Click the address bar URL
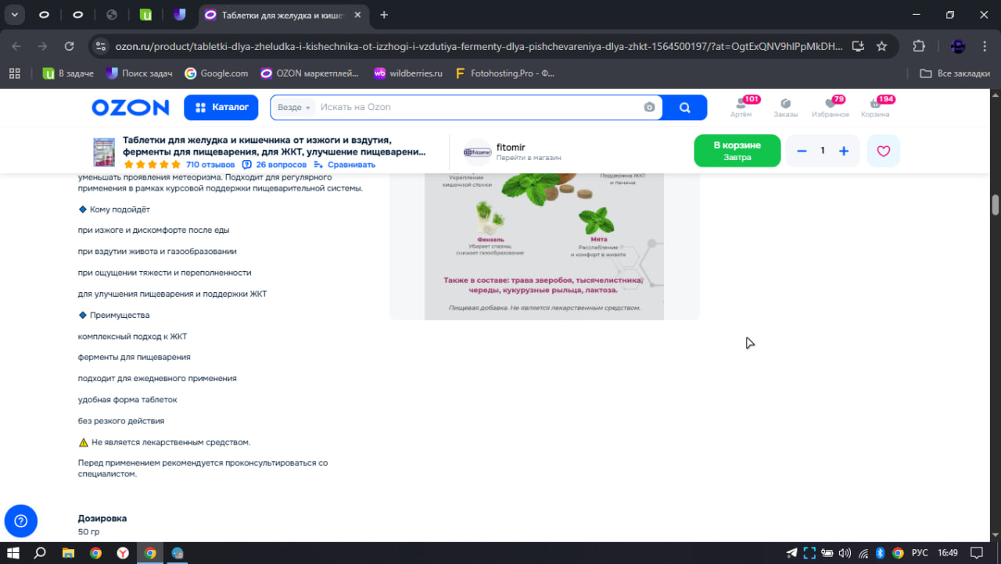Viewport: 1001px width, 564px height. click(x=479, y=46)
